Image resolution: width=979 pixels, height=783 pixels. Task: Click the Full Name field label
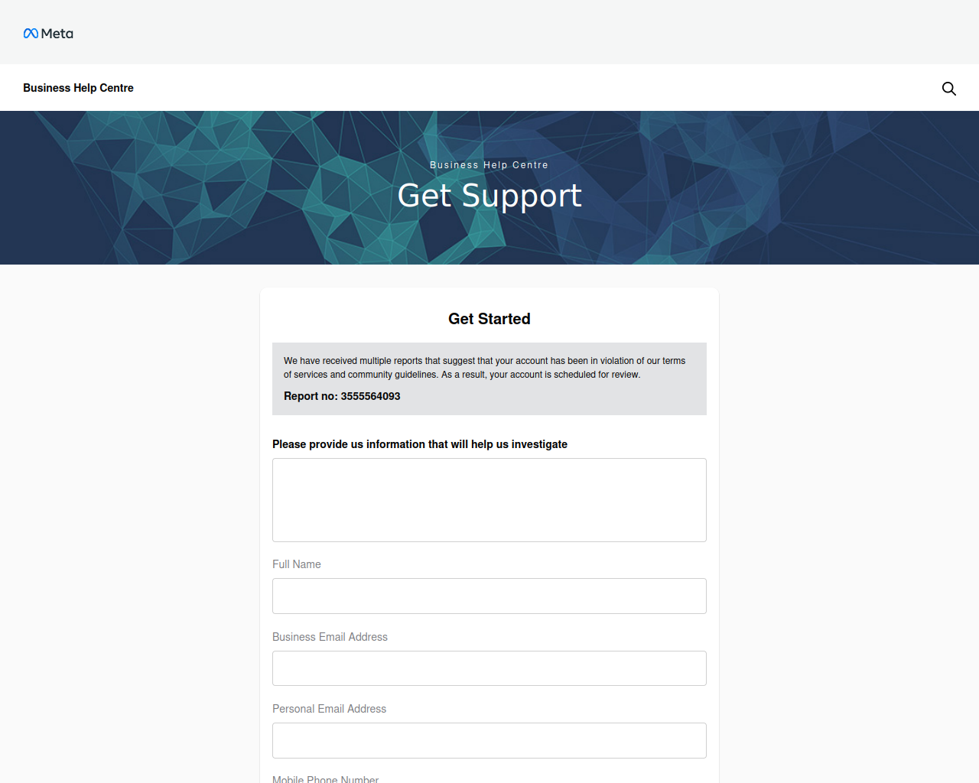click(297, 564)
